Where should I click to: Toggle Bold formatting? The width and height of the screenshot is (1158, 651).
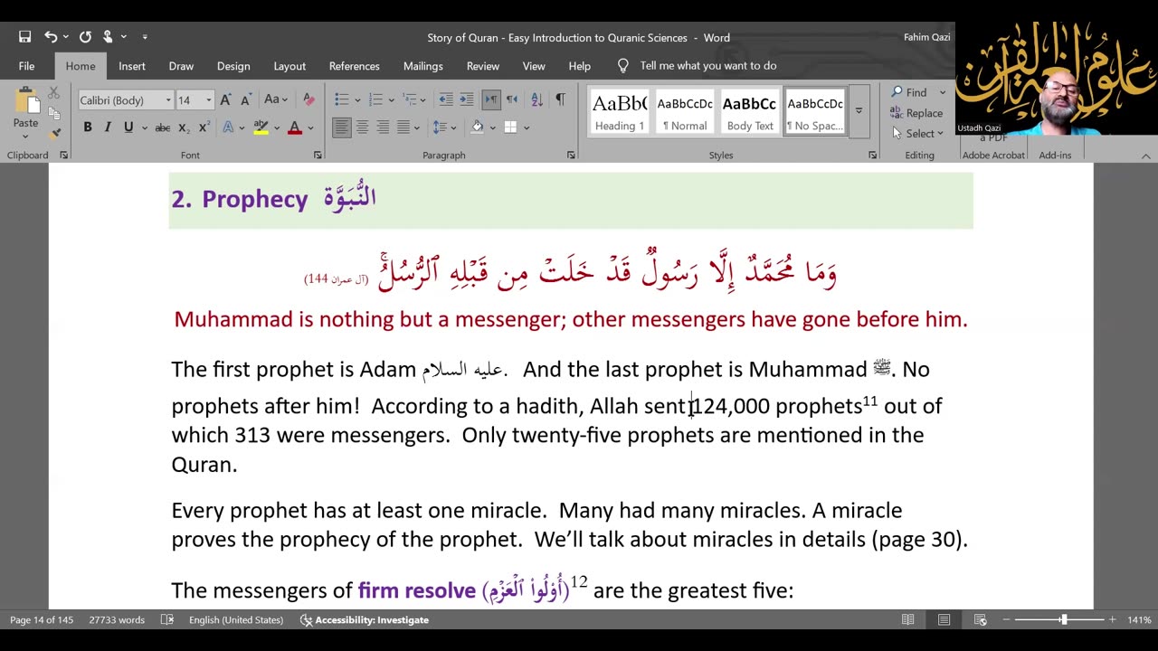point(88,127)
